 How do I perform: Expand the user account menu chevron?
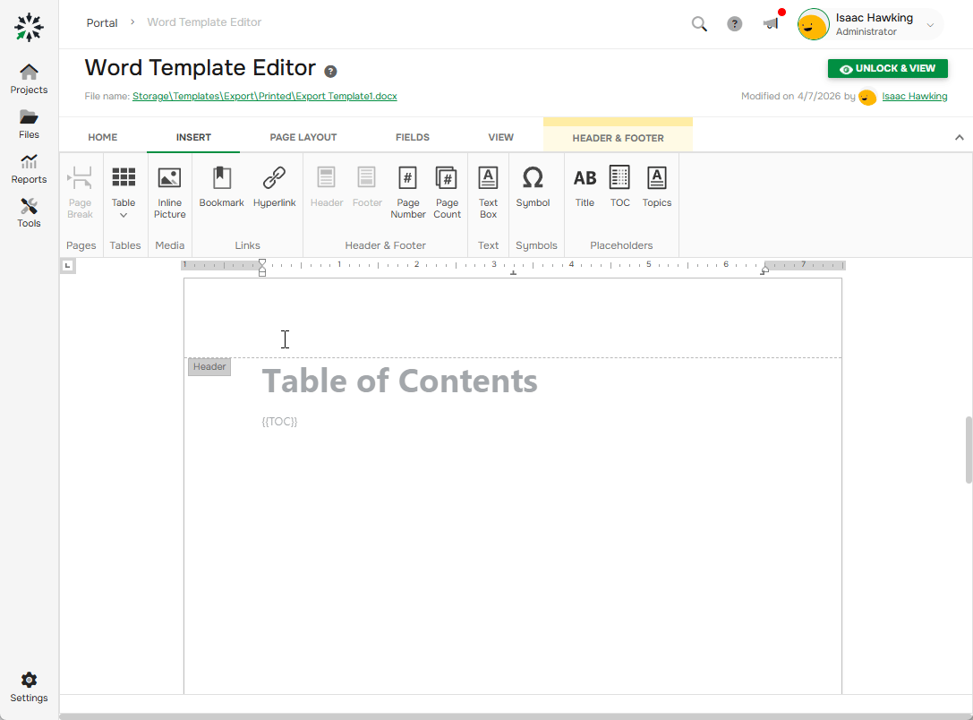(930, 25)
